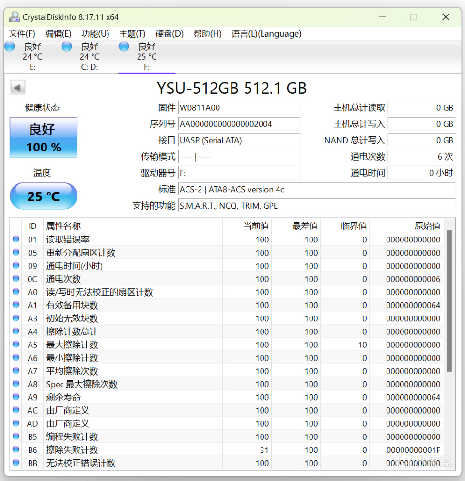Click the status dot for row A8 Spec 最大擦除次数

[x=16, y=384]
